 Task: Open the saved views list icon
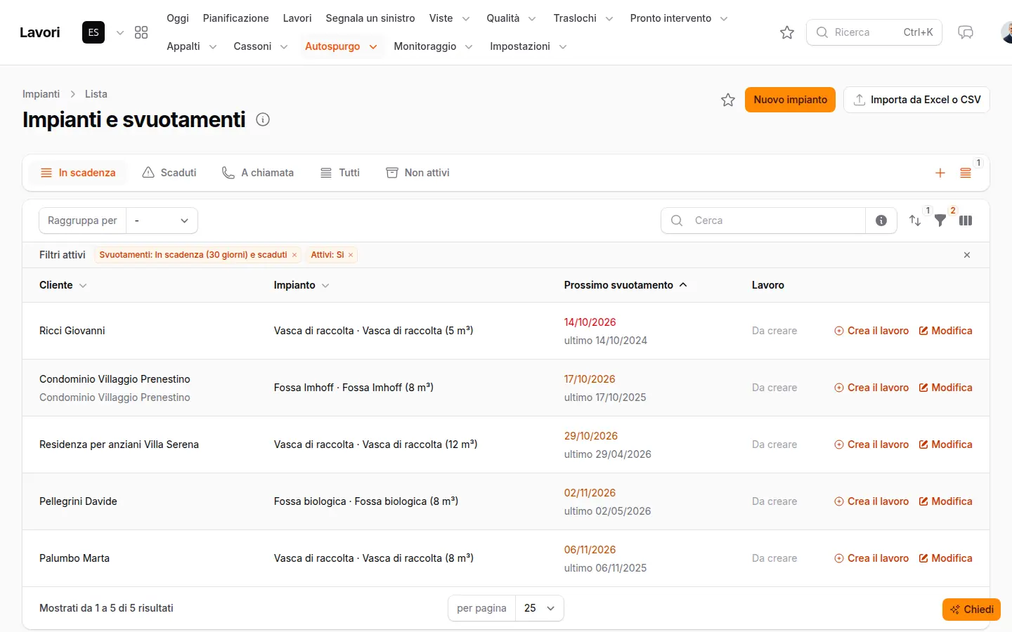(966, 173)
